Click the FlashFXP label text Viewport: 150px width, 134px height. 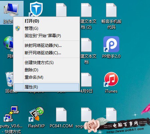36,126
